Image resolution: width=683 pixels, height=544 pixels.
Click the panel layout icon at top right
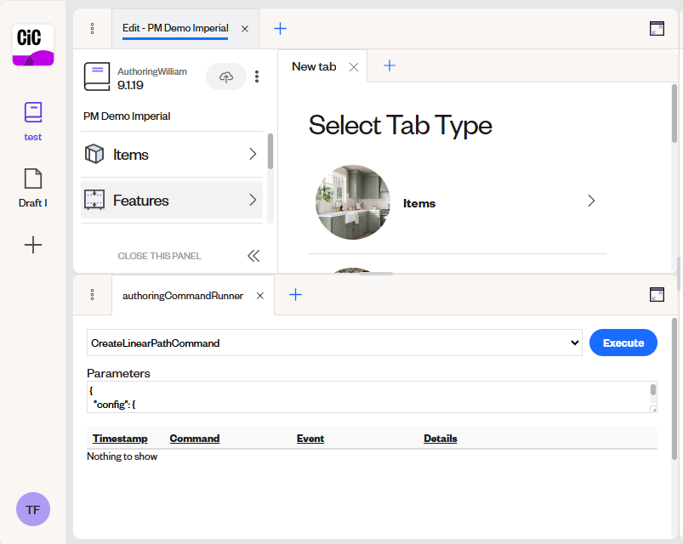pos(657,28)
